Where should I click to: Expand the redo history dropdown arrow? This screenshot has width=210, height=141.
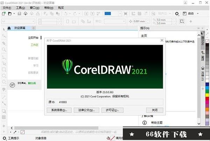(x=79, y=14)
